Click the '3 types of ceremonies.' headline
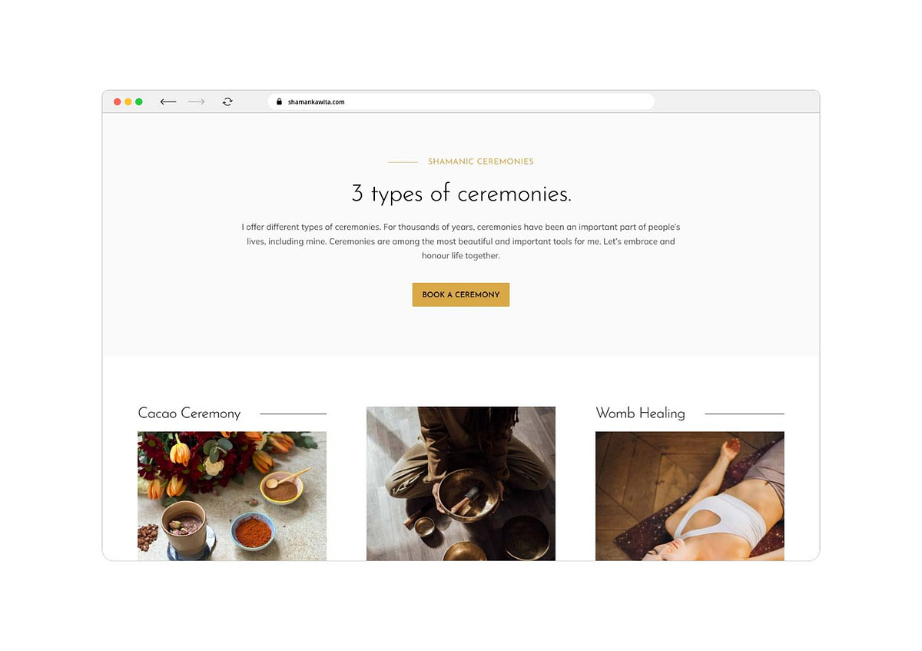The width and height of the screenshot is (922, 651). (x=461, y=194)
